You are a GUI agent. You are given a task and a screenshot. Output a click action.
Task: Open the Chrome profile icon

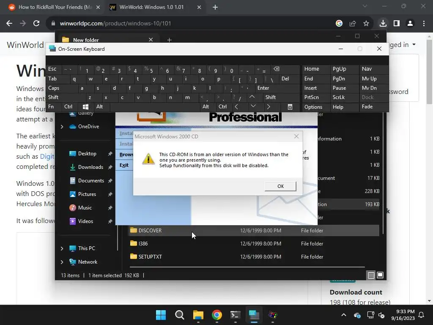(410, 24)
